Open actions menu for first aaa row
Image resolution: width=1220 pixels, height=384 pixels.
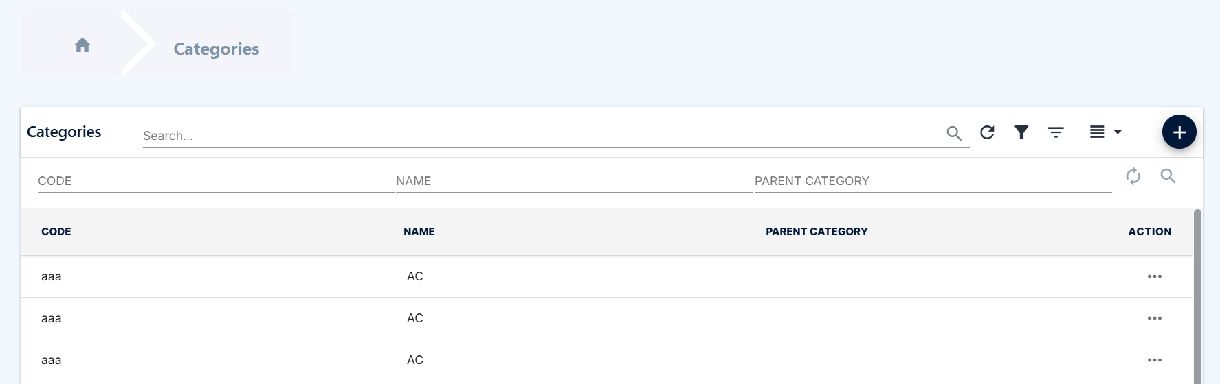click(x=1155, y=276)
